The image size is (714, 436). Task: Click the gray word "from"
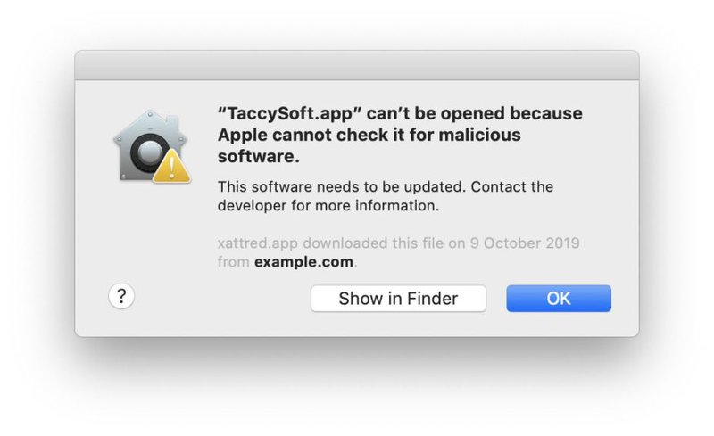coord(233,262)
